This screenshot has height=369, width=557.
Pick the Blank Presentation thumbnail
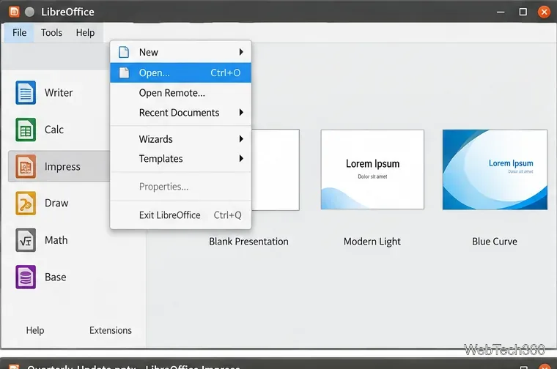click(x=276, y=170)
